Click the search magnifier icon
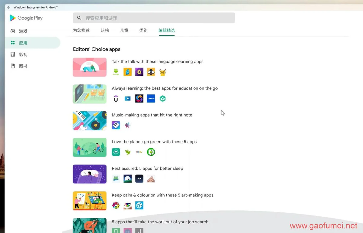This screenshot has width=363, height=233. tap(79, 18)
